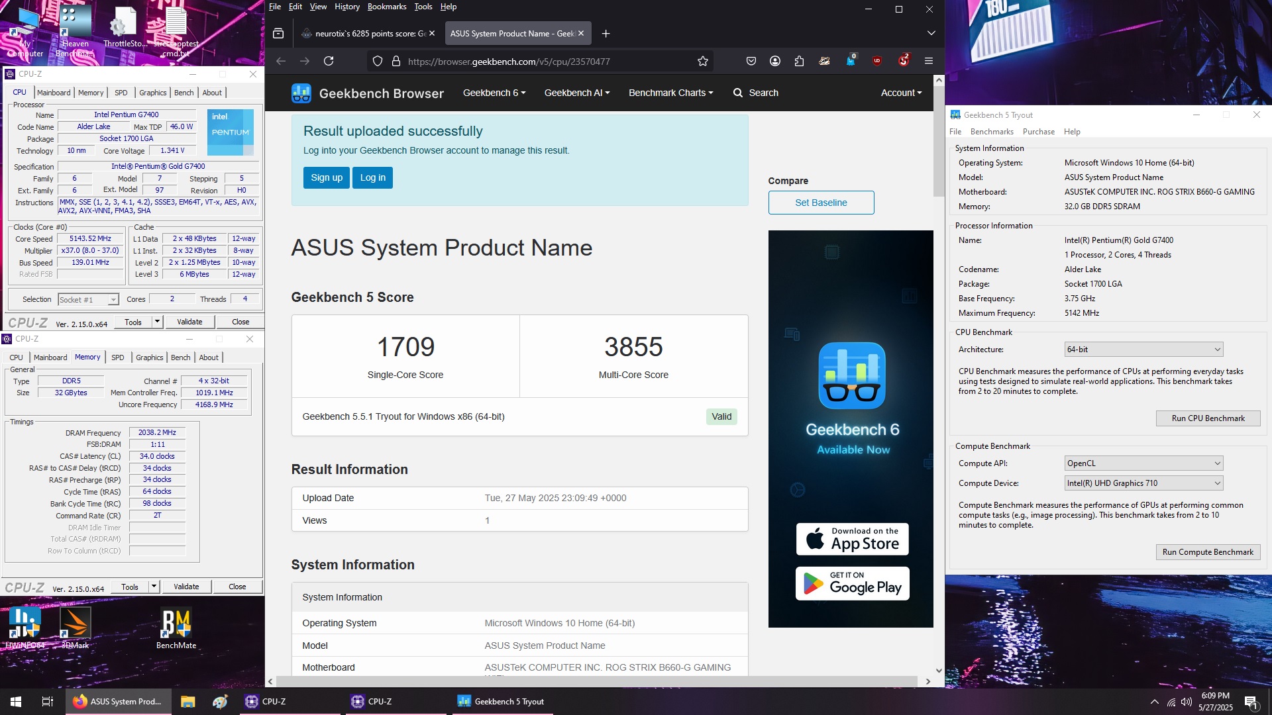Open Heaven Benchmark desktop shortcut

(x=75, y=32)
